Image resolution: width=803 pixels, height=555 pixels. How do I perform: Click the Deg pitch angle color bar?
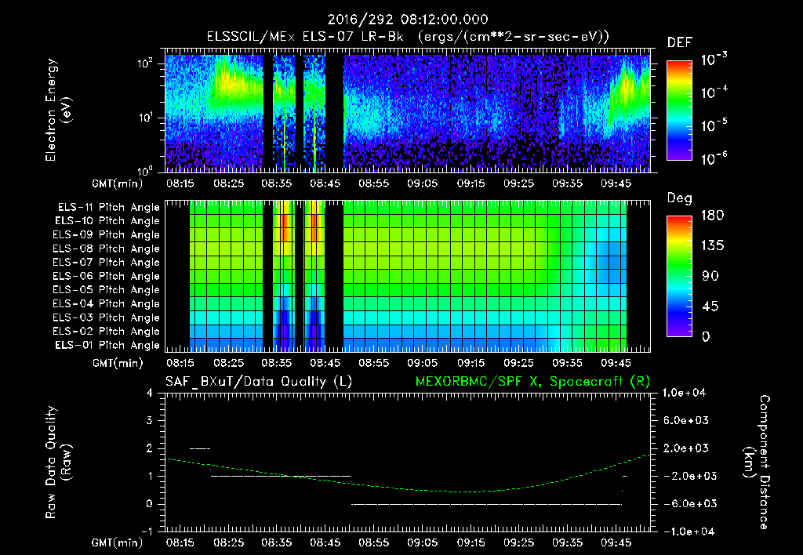coord(679,276)
